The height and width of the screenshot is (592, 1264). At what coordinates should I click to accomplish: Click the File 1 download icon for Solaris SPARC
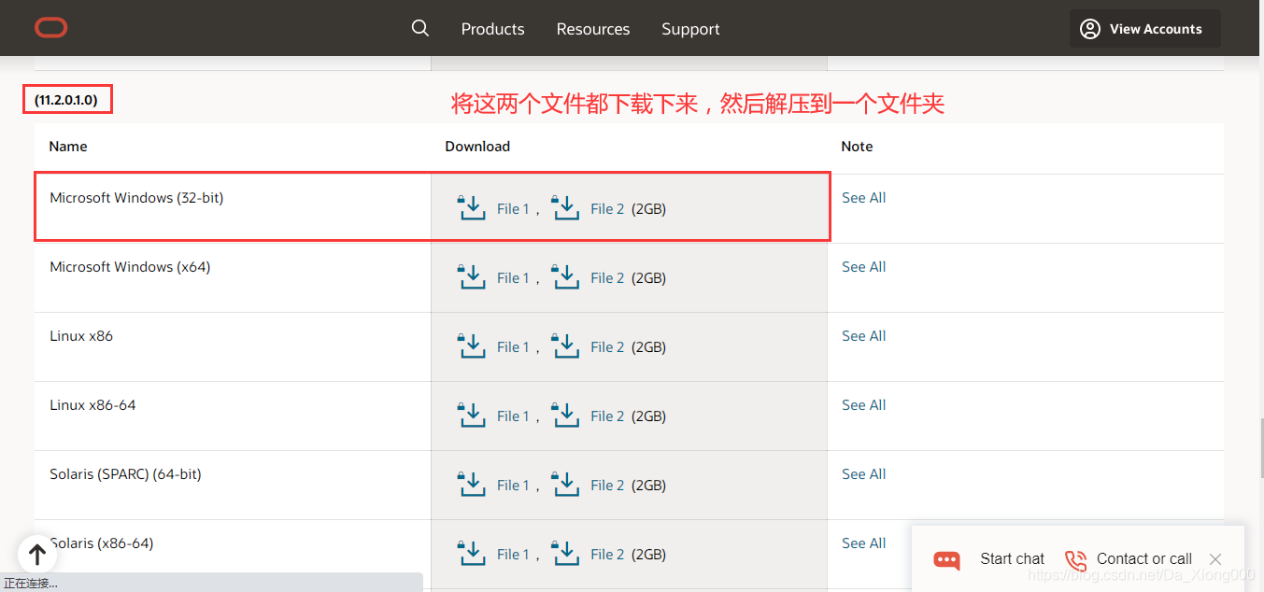[472, 484]
